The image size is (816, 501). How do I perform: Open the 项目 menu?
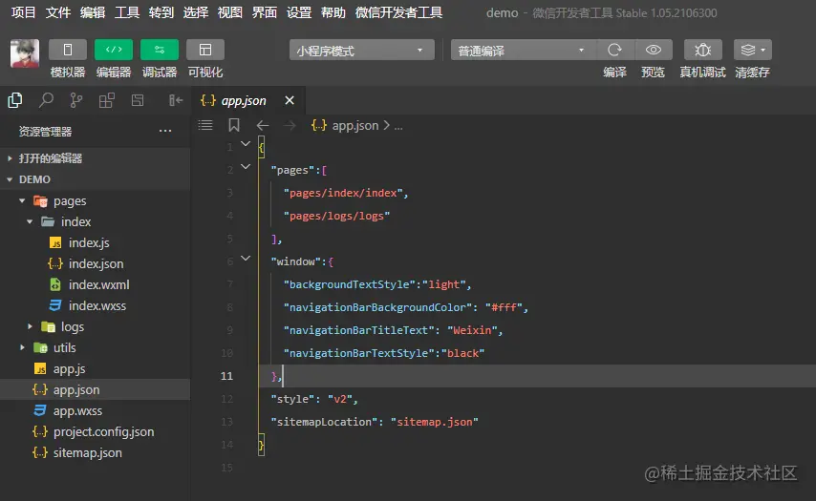(24, 12)
